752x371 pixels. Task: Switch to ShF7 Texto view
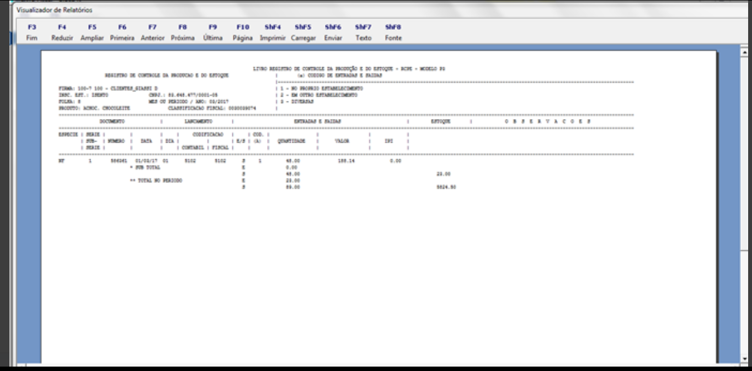click(x=363, y=33)
